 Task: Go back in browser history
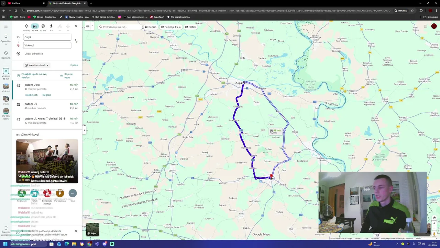[x=3, y=11]
